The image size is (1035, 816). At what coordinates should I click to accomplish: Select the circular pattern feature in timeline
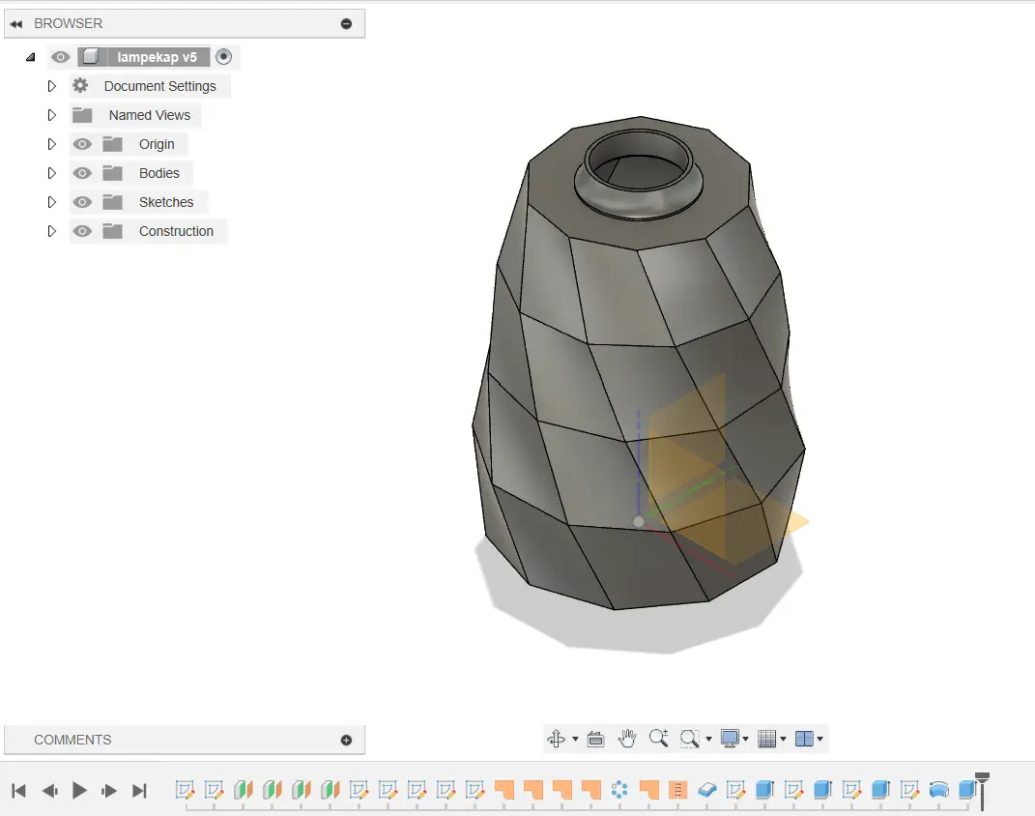(x=619, y=790)
